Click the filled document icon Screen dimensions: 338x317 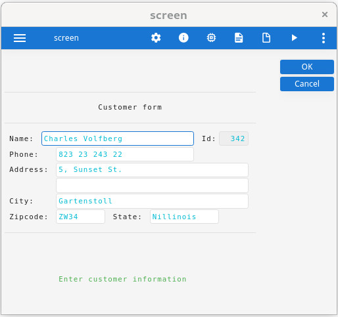[239, 38]
